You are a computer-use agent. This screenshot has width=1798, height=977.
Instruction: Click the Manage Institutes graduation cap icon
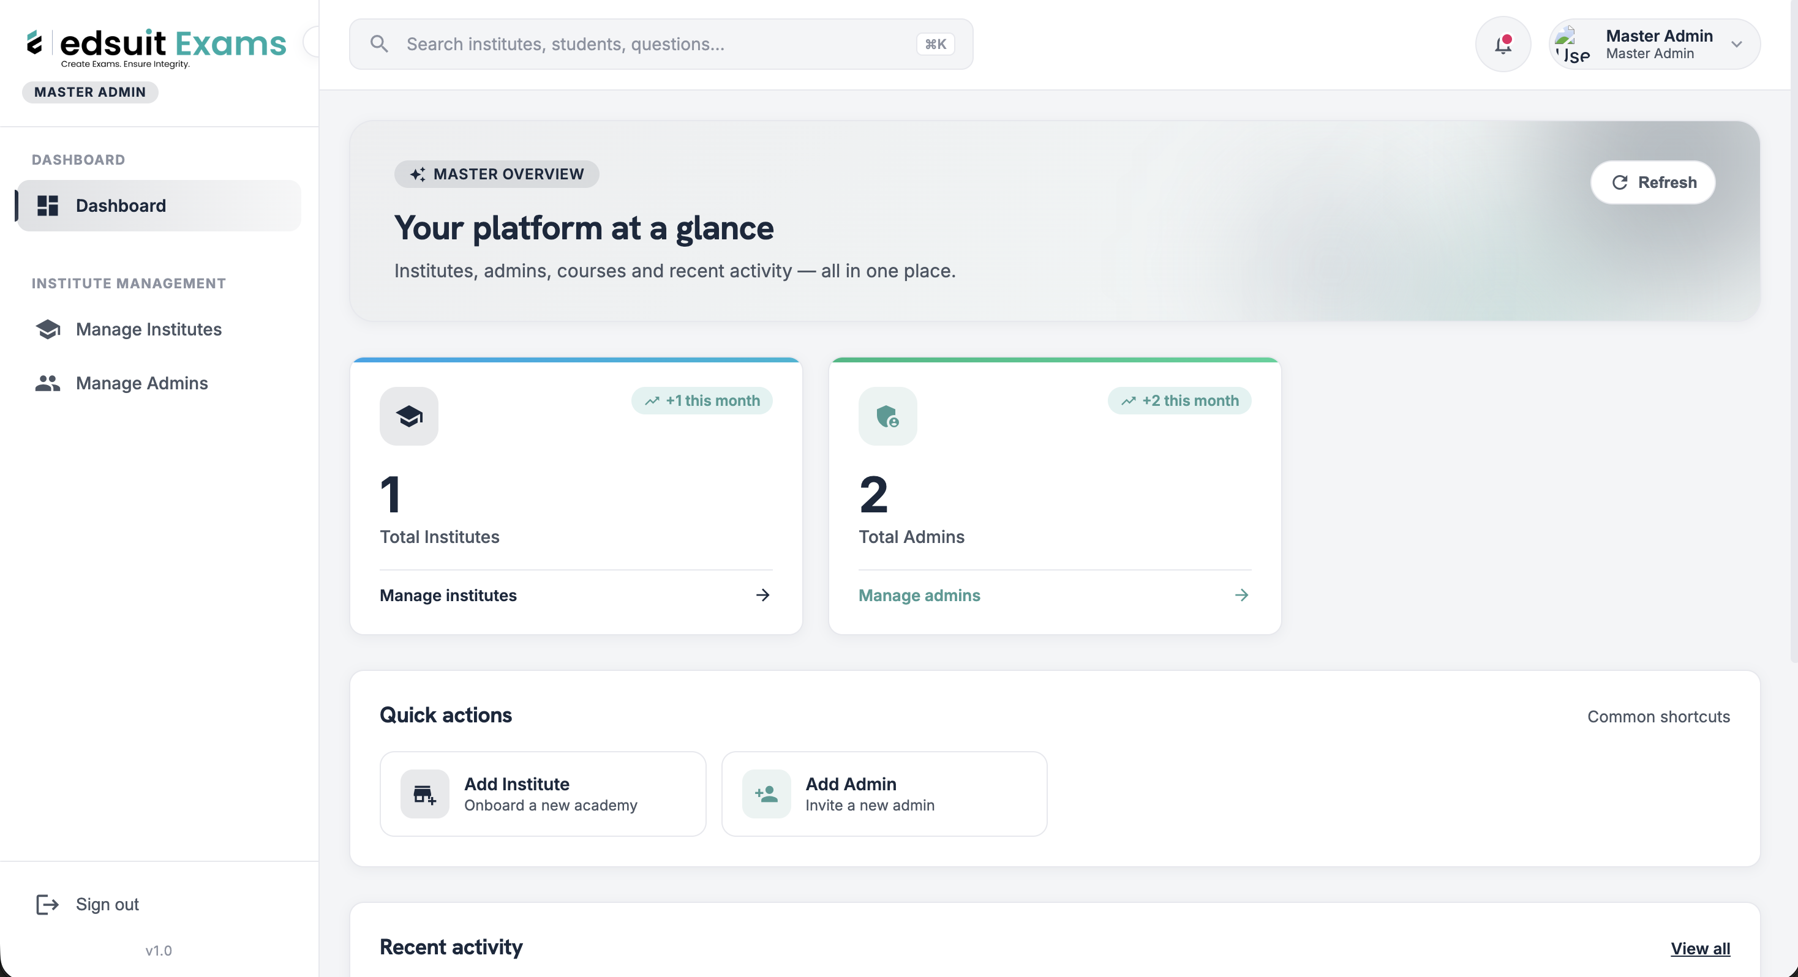coord(48,329)
